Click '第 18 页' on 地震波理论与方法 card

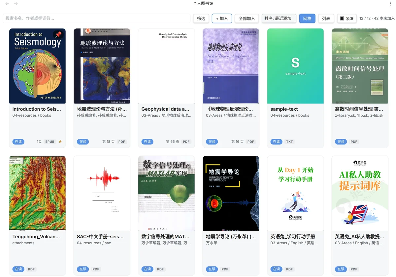click(109, 141)
